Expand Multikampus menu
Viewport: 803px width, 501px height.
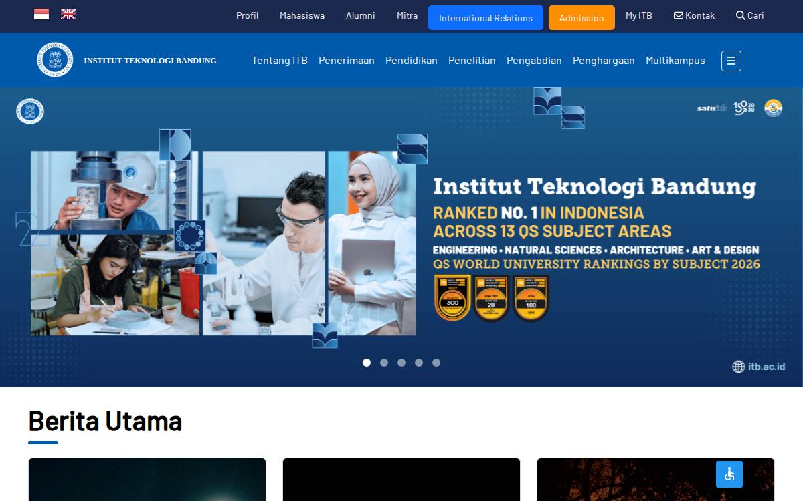[675, 60]
